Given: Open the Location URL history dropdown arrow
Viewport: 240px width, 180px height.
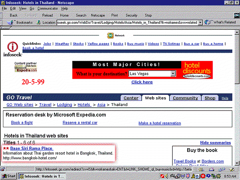Looking at the screenshot, I should [200, 23].
